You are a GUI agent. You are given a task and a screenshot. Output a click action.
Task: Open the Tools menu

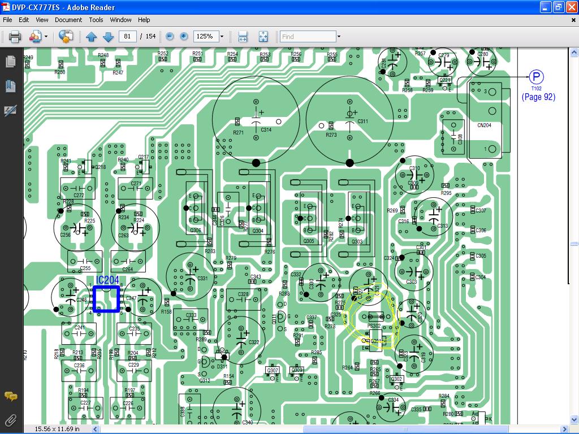[96, 20]
